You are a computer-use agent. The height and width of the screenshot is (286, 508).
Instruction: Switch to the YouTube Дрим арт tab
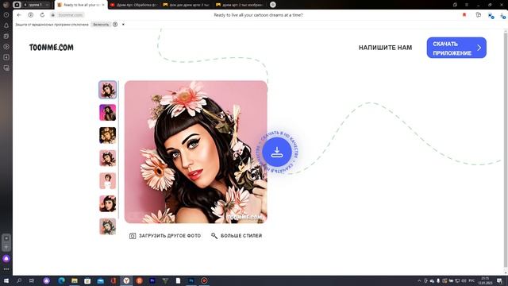[x=134, y=5]
